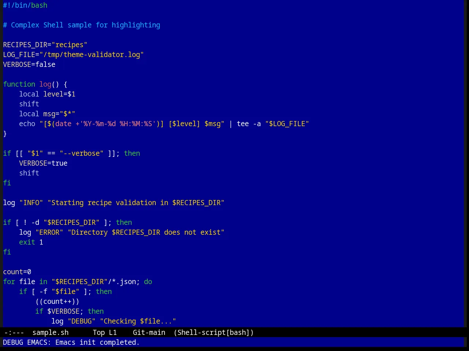469x351 pixels.
Task: Click the VERBOSE=false line
Action: coord(29,64)
